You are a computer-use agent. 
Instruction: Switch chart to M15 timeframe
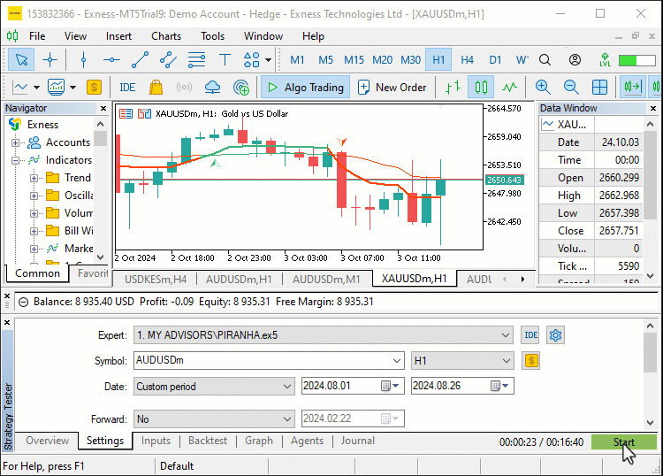[354, 59]
